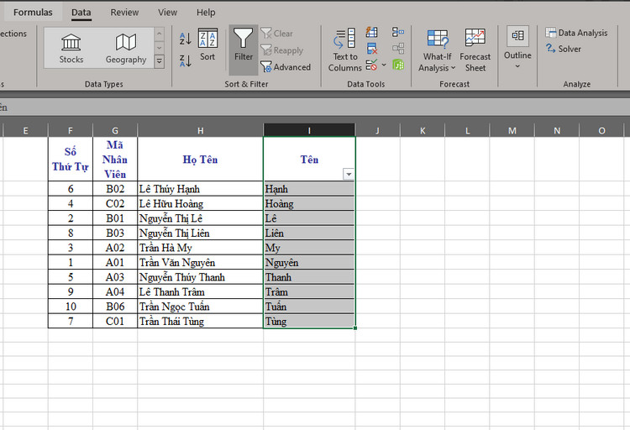Select column header N

coord(557,131)
